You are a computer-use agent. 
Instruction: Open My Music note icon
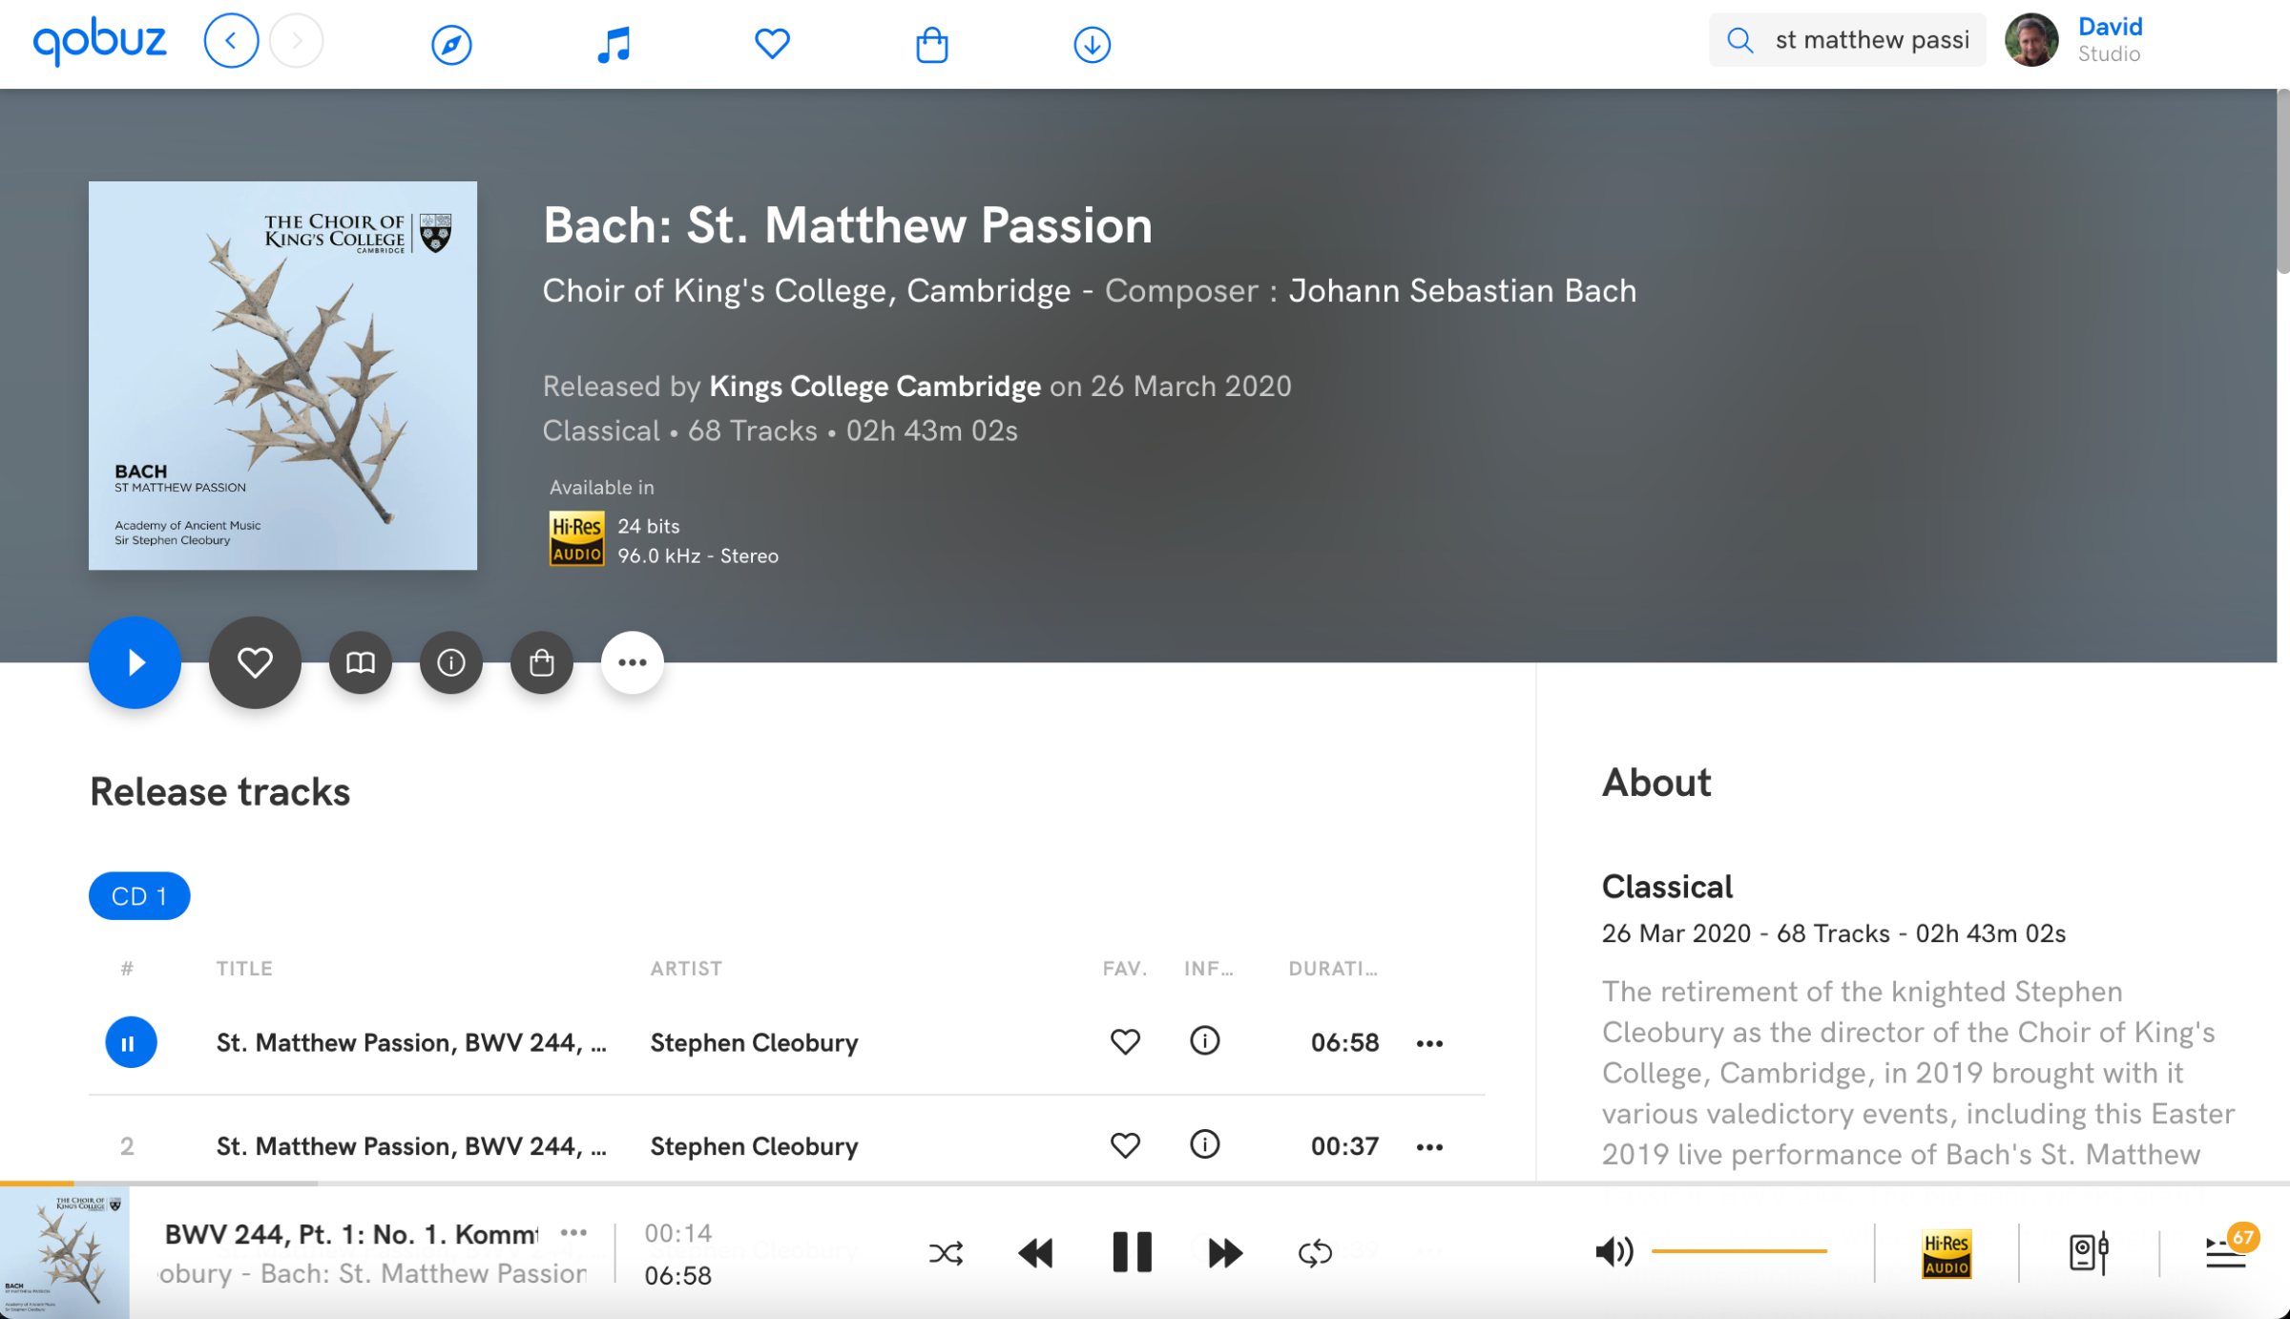pos(614,44)
